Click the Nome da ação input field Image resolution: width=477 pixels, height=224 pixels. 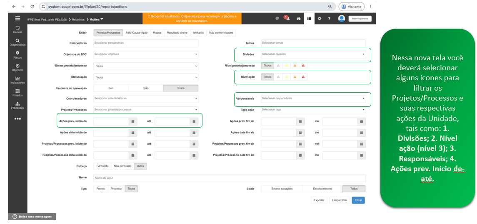point(230,178)
